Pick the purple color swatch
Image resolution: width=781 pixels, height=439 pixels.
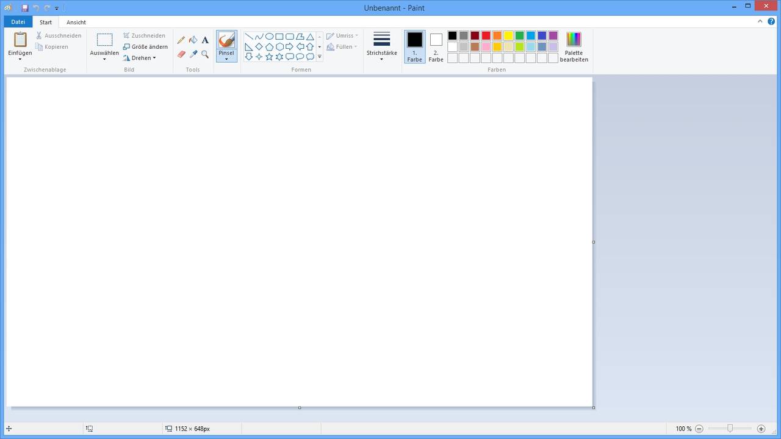click(553, 36)
